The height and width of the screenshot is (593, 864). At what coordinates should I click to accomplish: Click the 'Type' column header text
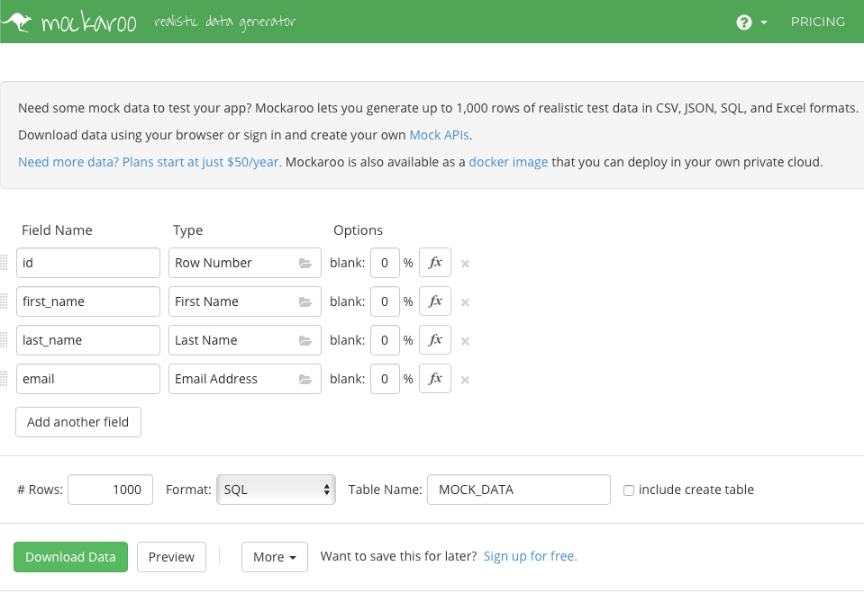(188, 230)
